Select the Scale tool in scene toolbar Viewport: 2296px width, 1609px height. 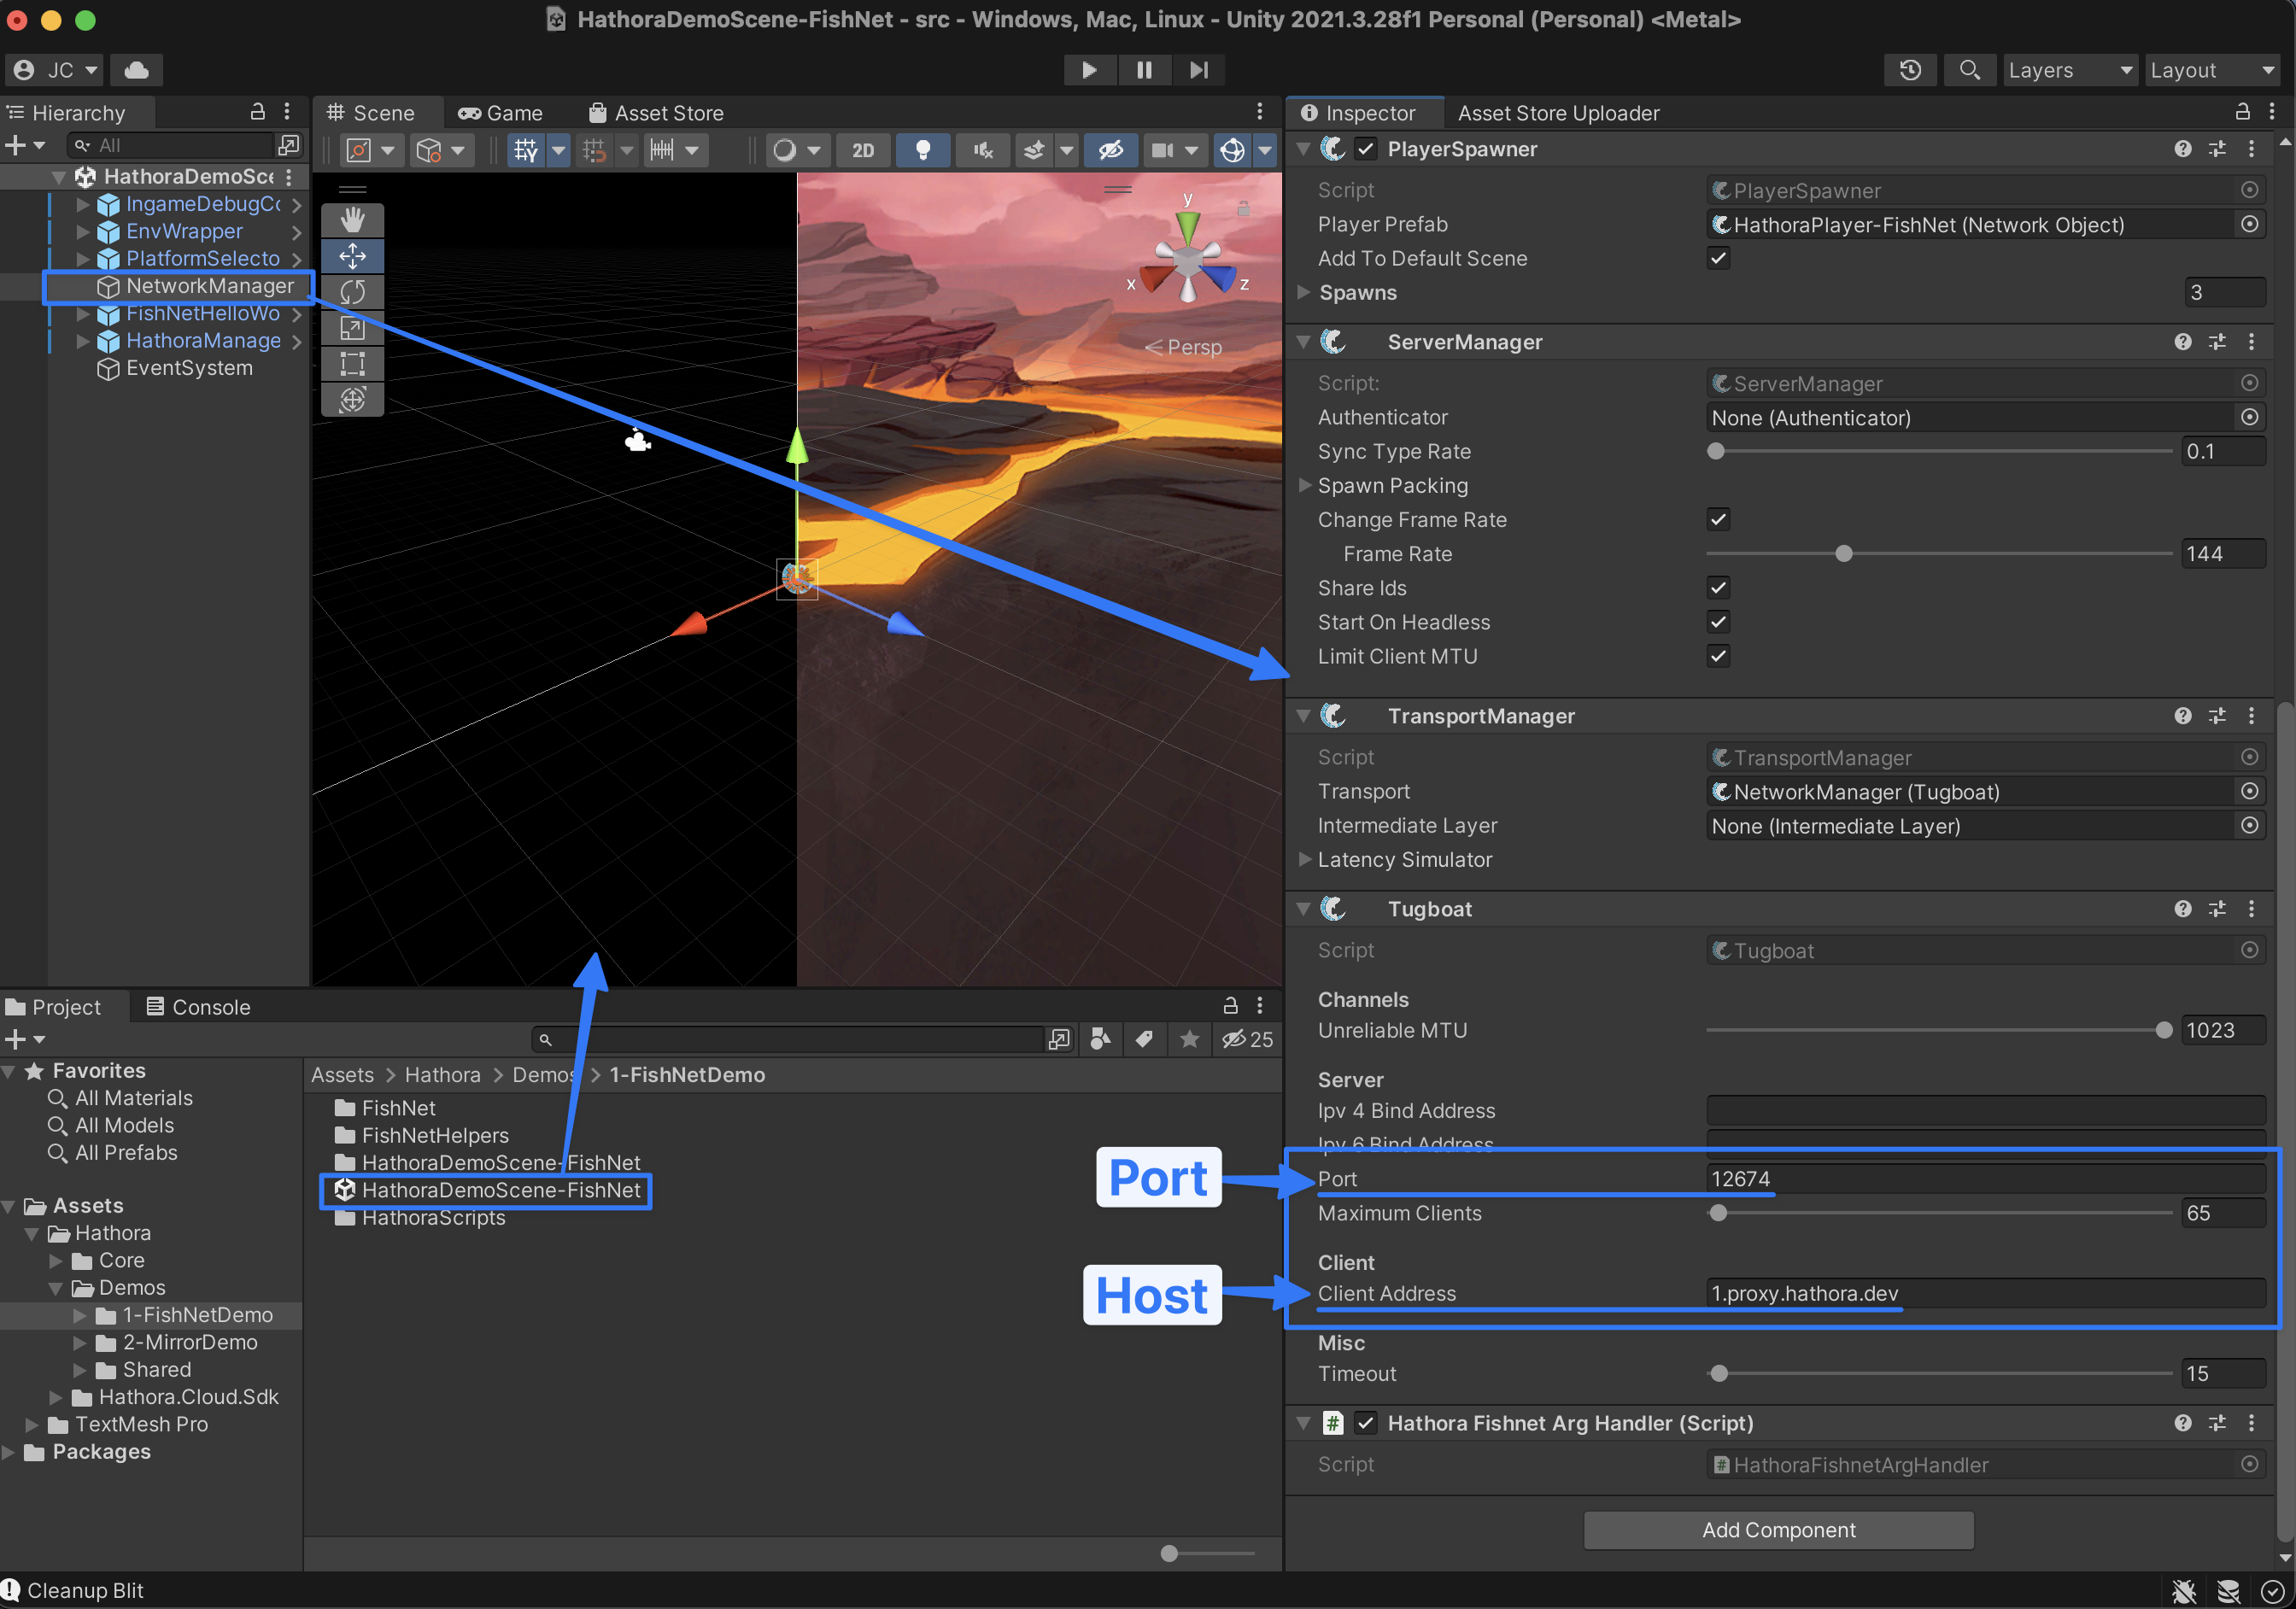[352, 328]
